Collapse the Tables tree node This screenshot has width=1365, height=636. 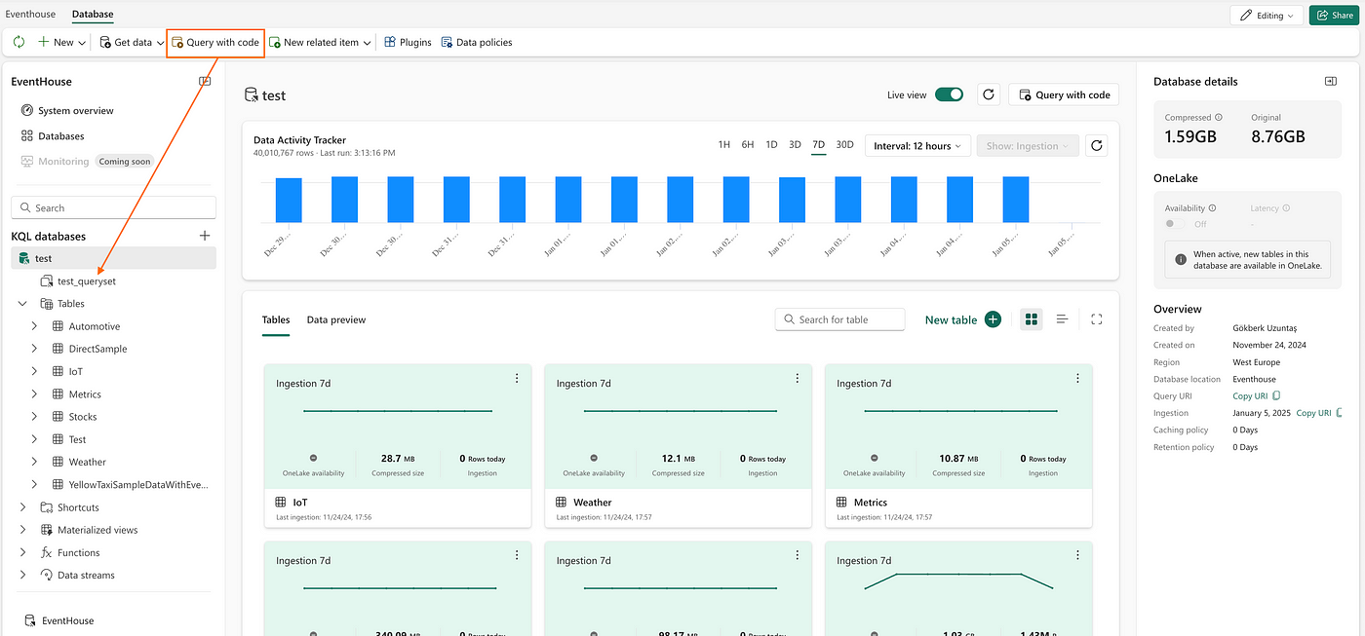(22, 304)
